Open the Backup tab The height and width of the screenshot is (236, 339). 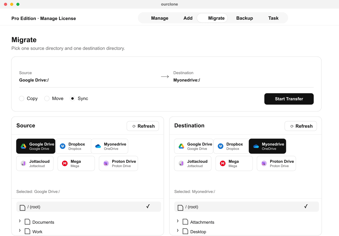coord(245,18)
